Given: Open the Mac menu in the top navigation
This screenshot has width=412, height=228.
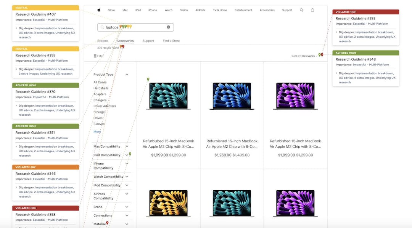Looking at the screenshot, I should (125, 10).
